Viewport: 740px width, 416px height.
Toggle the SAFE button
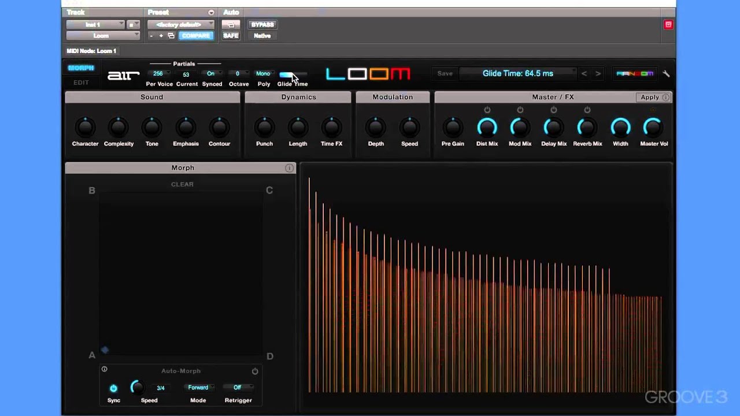[231, 36]
